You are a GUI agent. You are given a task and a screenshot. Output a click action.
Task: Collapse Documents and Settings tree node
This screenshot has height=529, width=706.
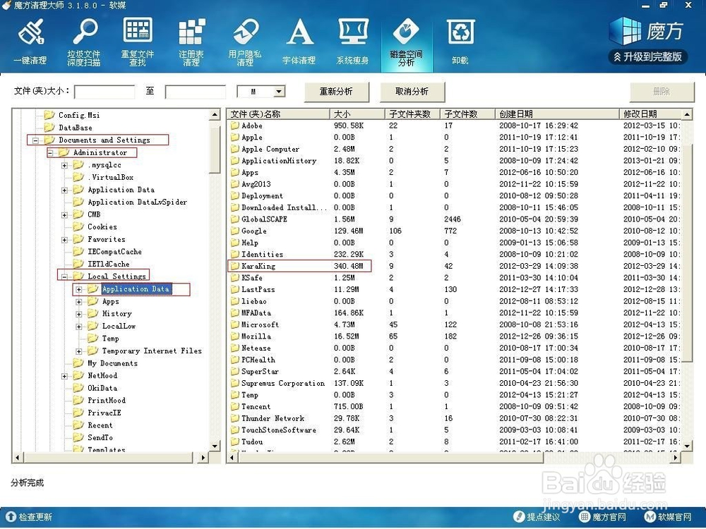35,140
